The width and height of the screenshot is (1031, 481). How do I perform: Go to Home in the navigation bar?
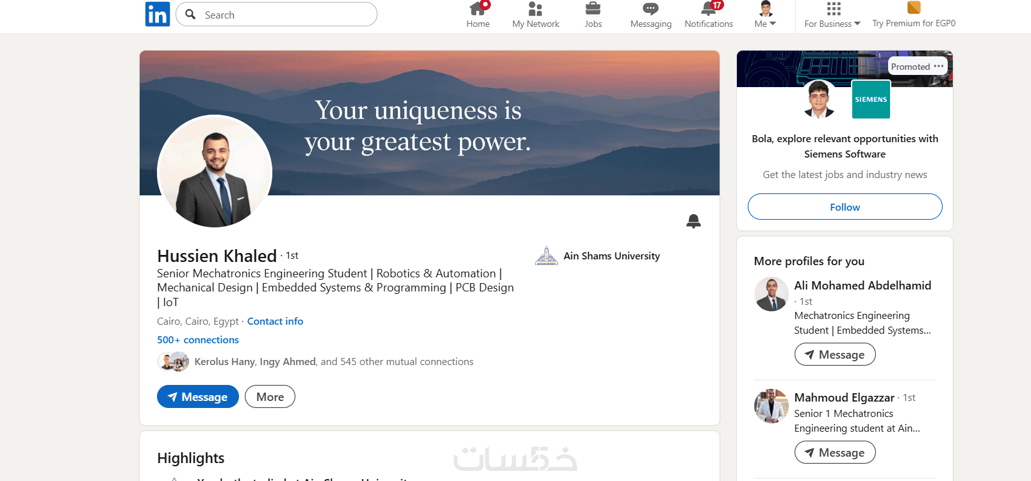tap(478, 15)
